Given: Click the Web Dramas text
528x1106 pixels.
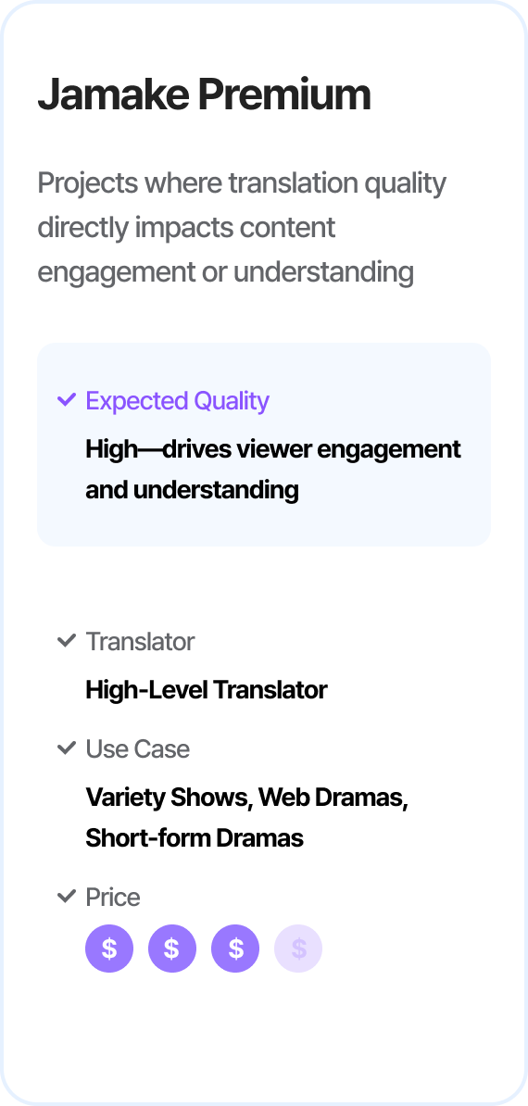Looking at the screenshot, I should pos(333,798).
